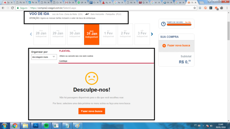Open a new browser tab

pos(202,3)
